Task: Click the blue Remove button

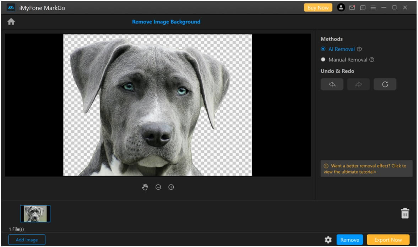Action: pos(349,240)
